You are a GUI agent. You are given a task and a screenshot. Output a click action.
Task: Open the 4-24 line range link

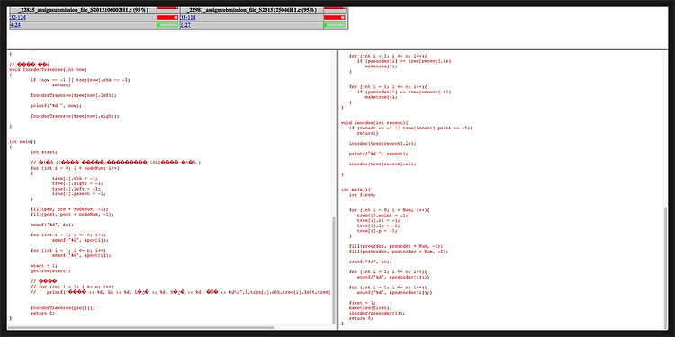(x=14, y=25)
